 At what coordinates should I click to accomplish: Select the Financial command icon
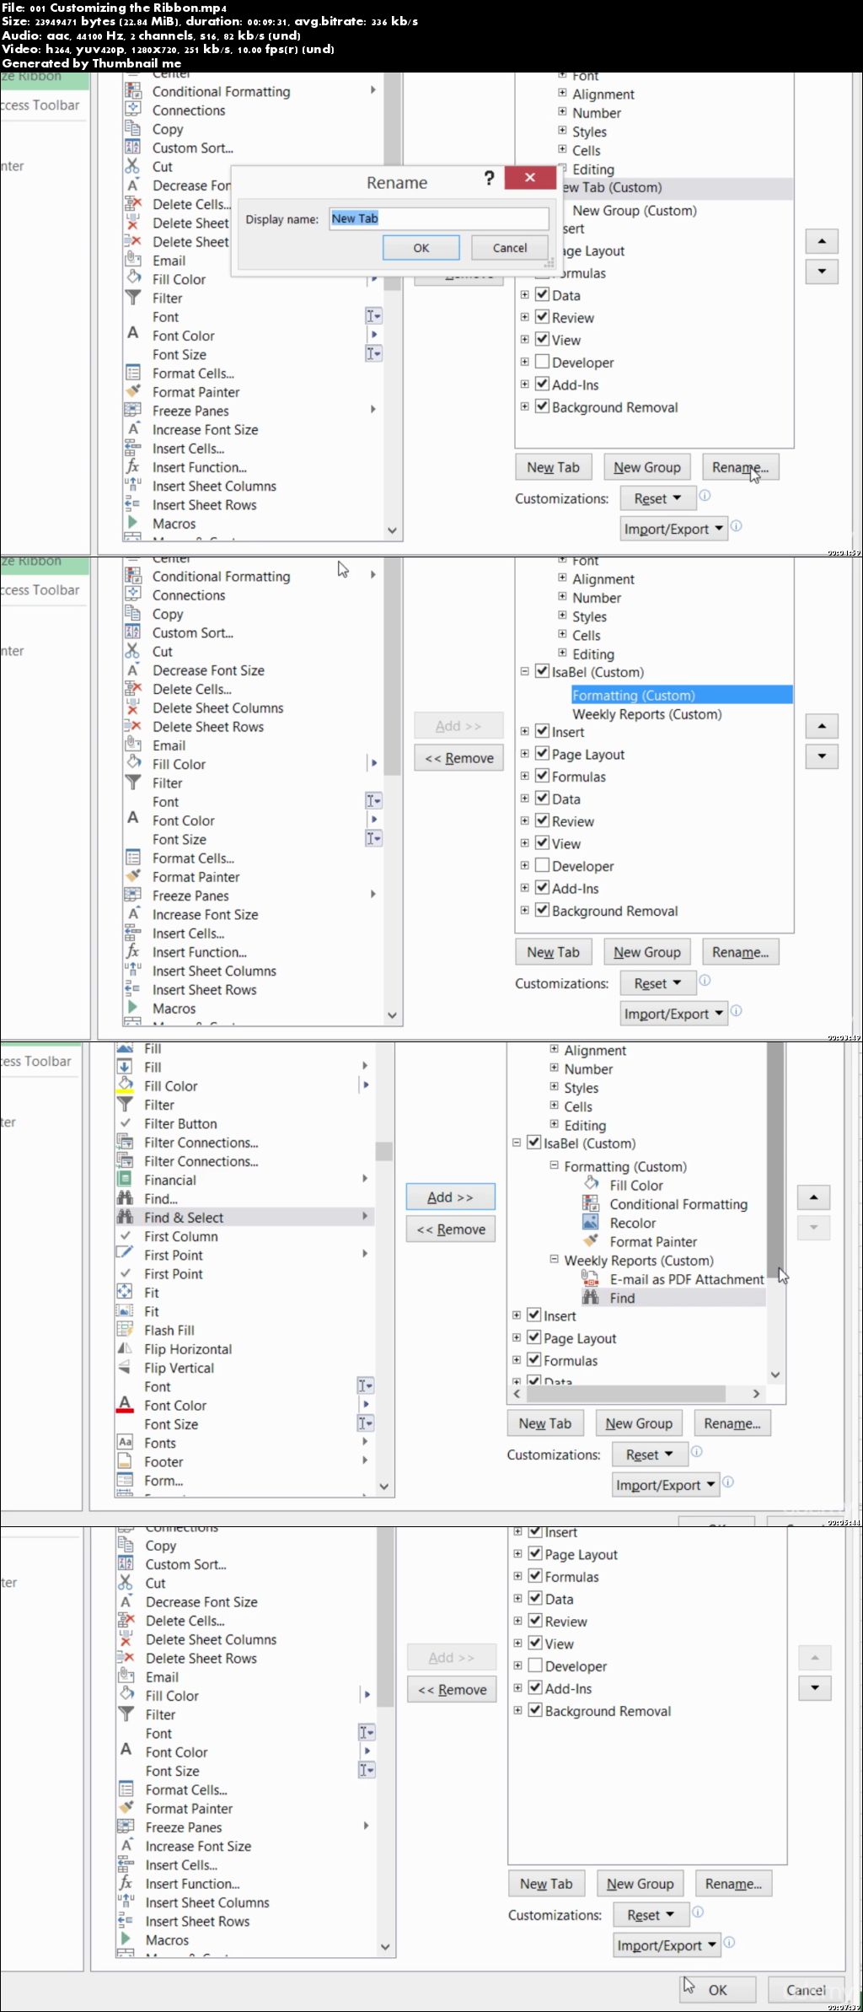[125, 1179]
